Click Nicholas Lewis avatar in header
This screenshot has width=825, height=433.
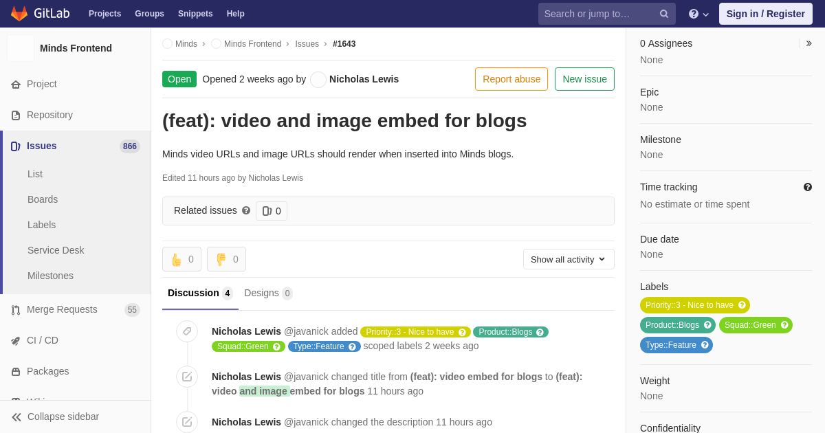(x=318, y=80)
